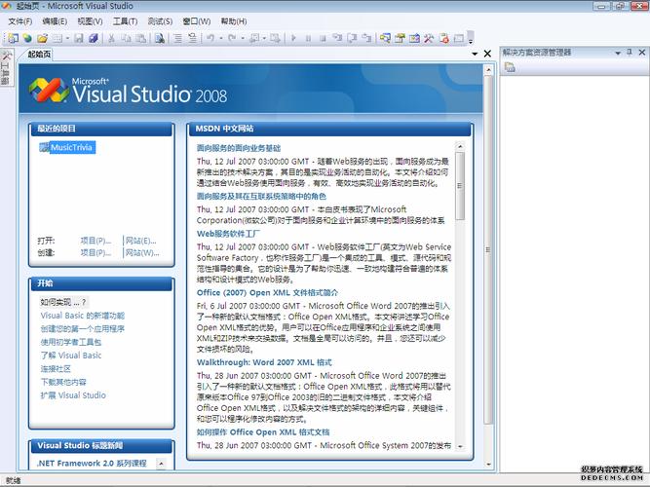Screen dimensions: 650x487
Task: Click the Paste toolbar icon
Action: point(141,38)
